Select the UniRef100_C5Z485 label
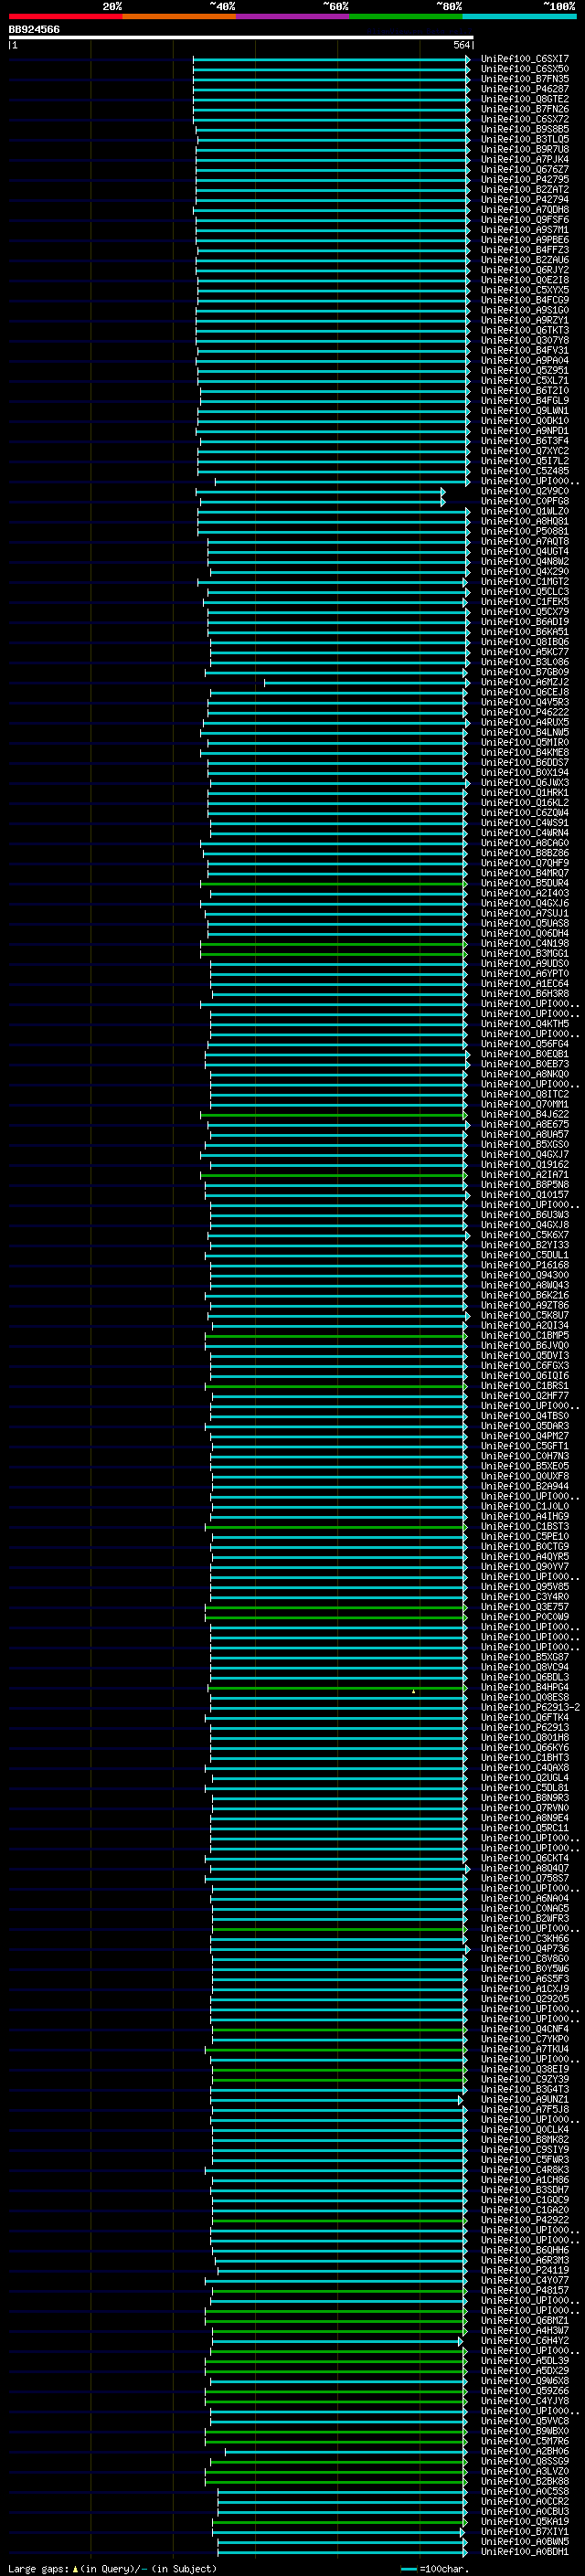 coord(525,471)
